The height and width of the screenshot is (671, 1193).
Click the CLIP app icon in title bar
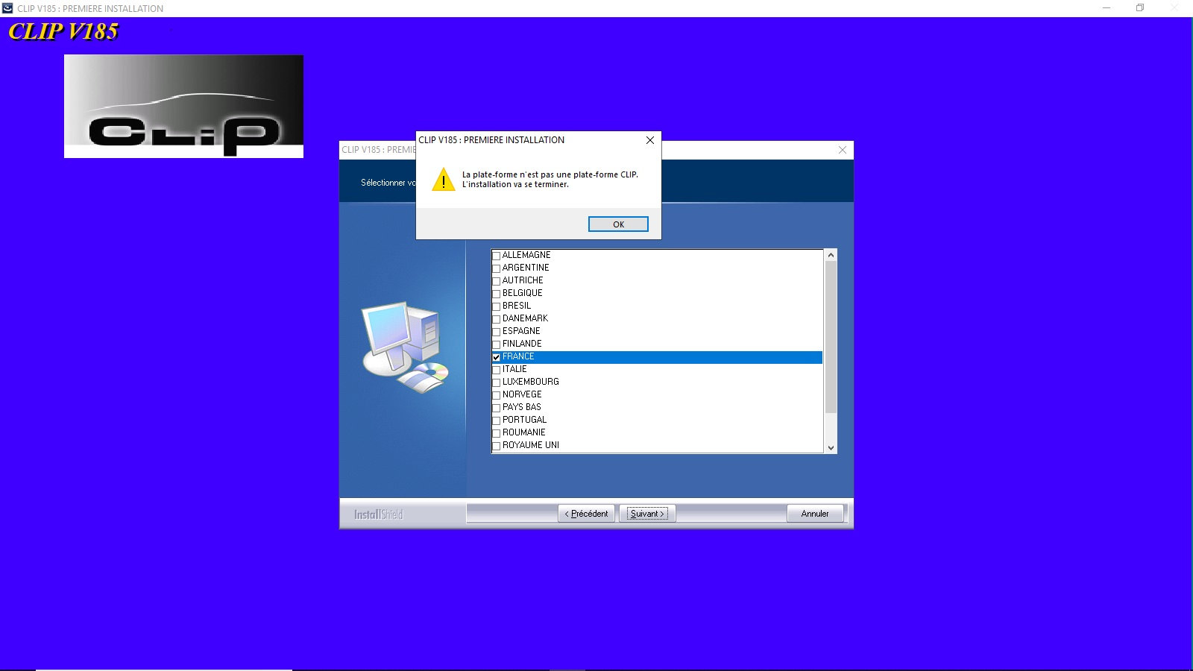point(7,8)
